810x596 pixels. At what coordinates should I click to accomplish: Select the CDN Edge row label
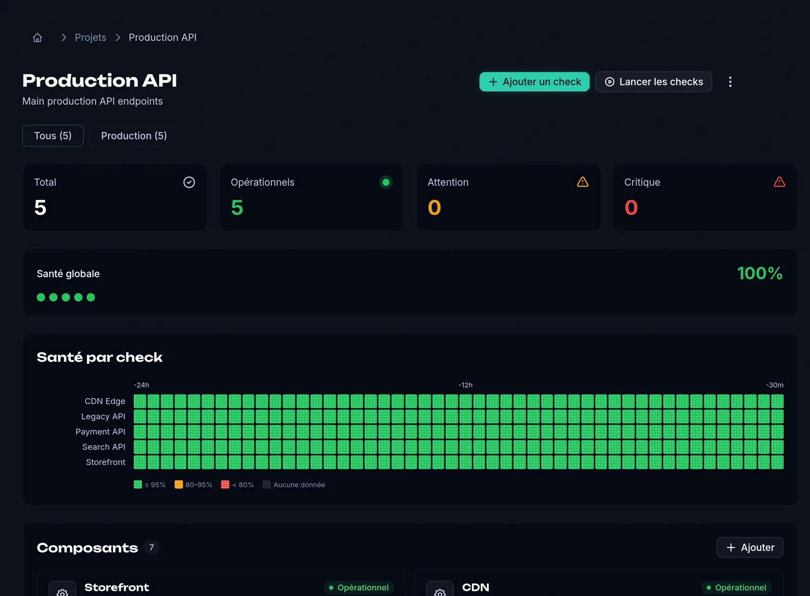click(105, 401)
